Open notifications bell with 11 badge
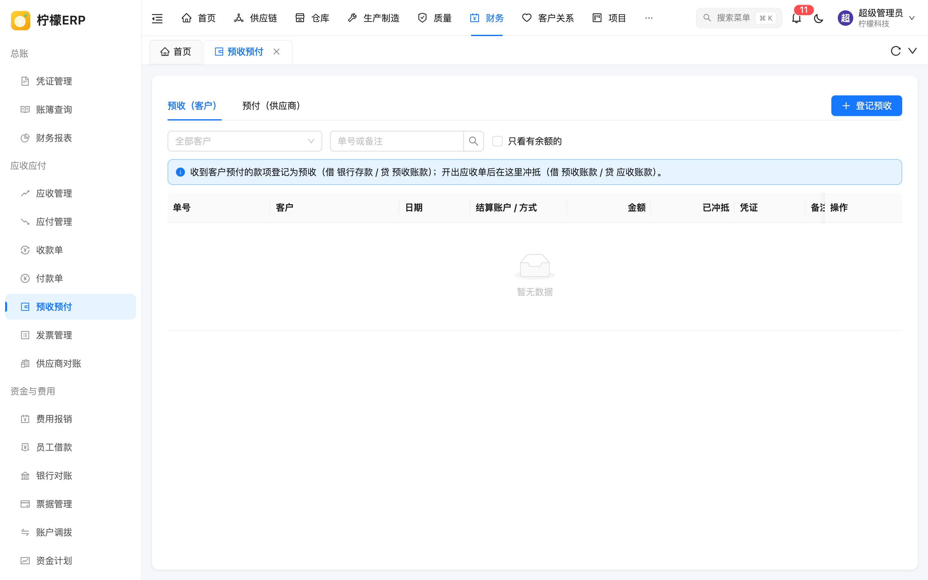928x580 pixels. pyautogui.click(x=797, y=18)
